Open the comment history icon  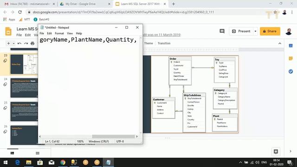coord(222,31)
